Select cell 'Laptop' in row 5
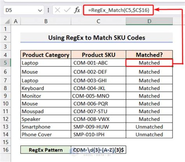The width and height of the screenshot is (185, 162). tap(46, 63)
